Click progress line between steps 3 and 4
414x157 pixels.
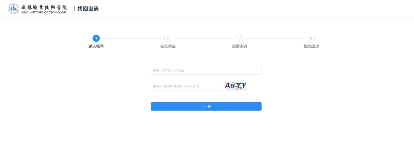tap(275, 38)
